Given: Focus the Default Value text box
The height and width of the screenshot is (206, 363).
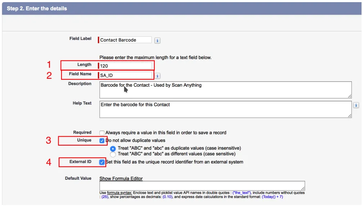Looking at the screenshot, I should click(202, 186).
